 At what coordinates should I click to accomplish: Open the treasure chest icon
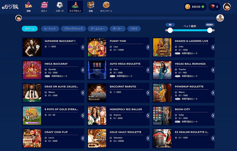[91, 5]
